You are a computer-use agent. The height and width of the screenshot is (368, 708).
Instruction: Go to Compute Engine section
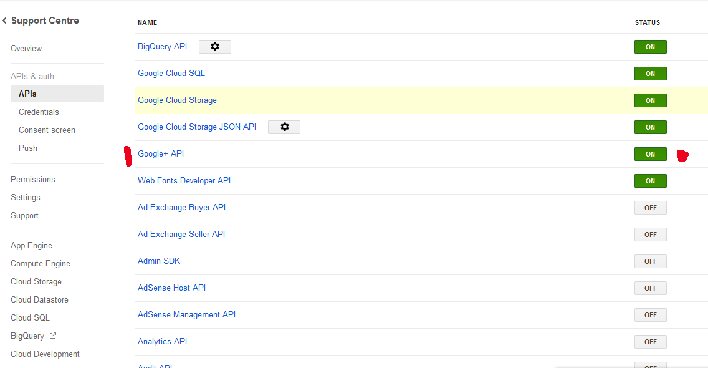(41, 264)
